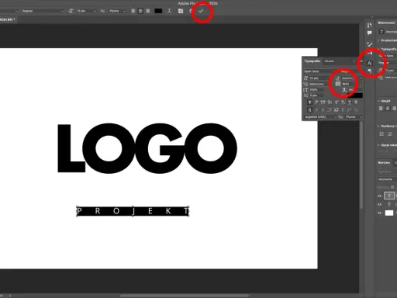Align text left in the options bar
397x298 pixels.
click(133, 11)
